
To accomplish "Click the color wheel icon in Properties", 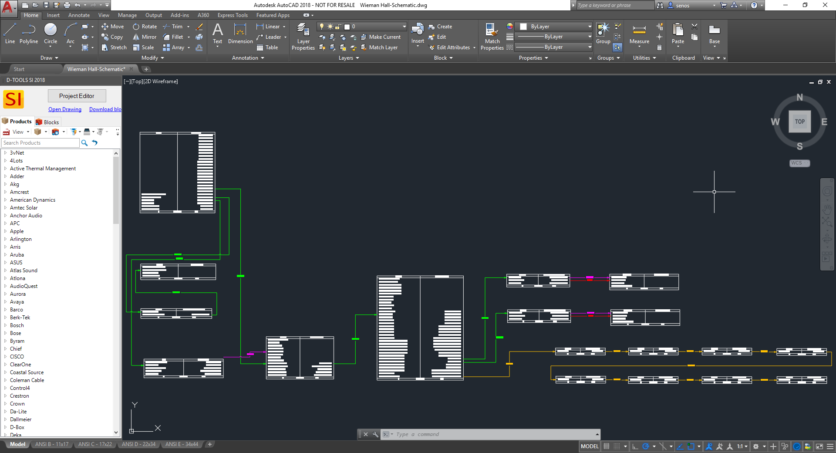I will click(x=509, y=27).
